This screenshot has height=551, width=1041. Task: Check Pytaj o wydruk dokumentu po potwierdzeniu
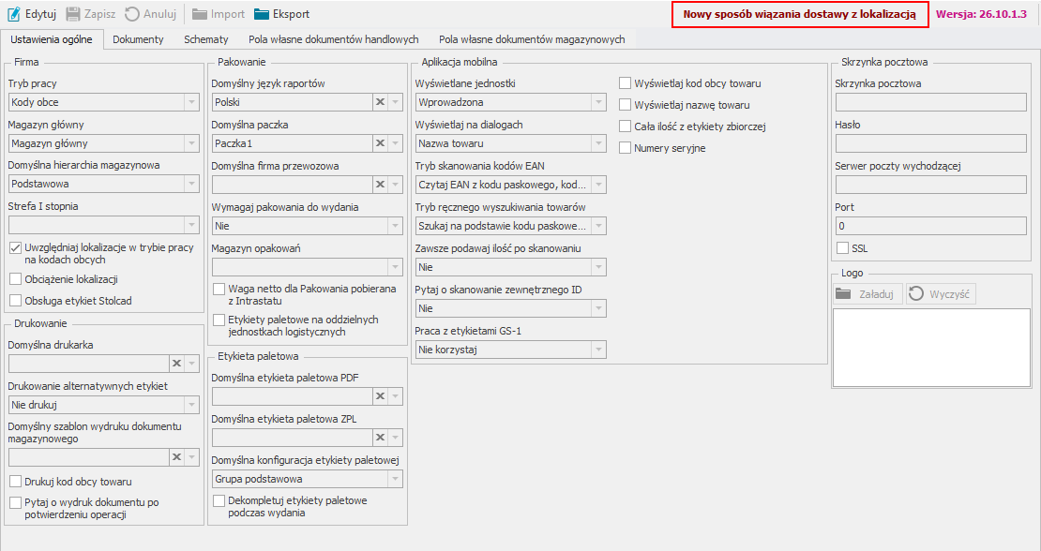click(x=15, y=502)
